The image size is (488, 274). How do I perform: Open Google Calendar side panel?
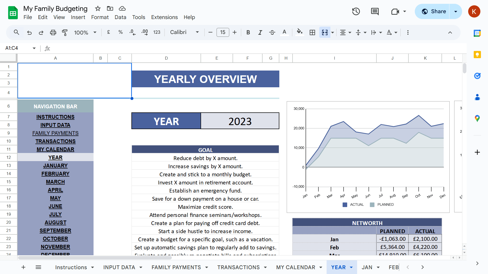point(477,33)
